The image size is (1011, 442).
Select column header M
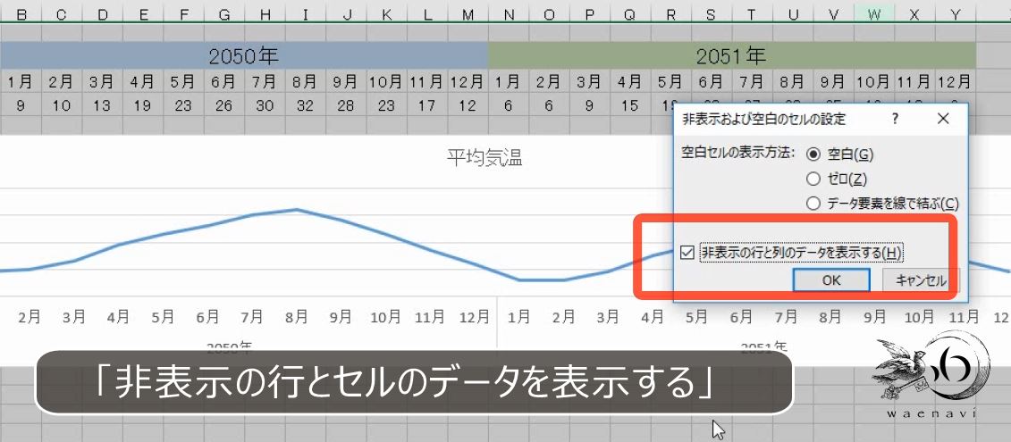[x=468, y=15]
